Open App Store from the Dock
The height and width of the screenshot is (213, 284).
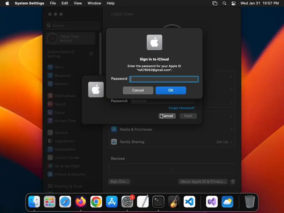point(112,202)
